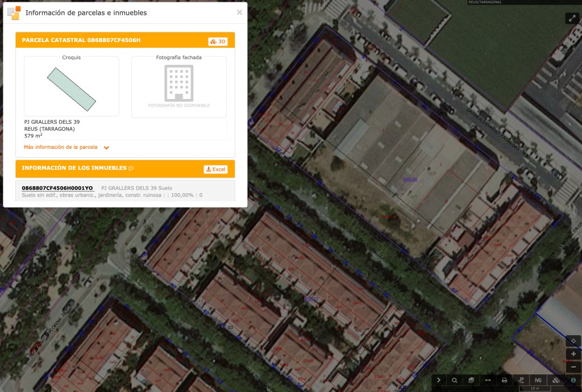
Task: Click the comment bubble next to Información de los Inmuebles
Action: point(131,168)
